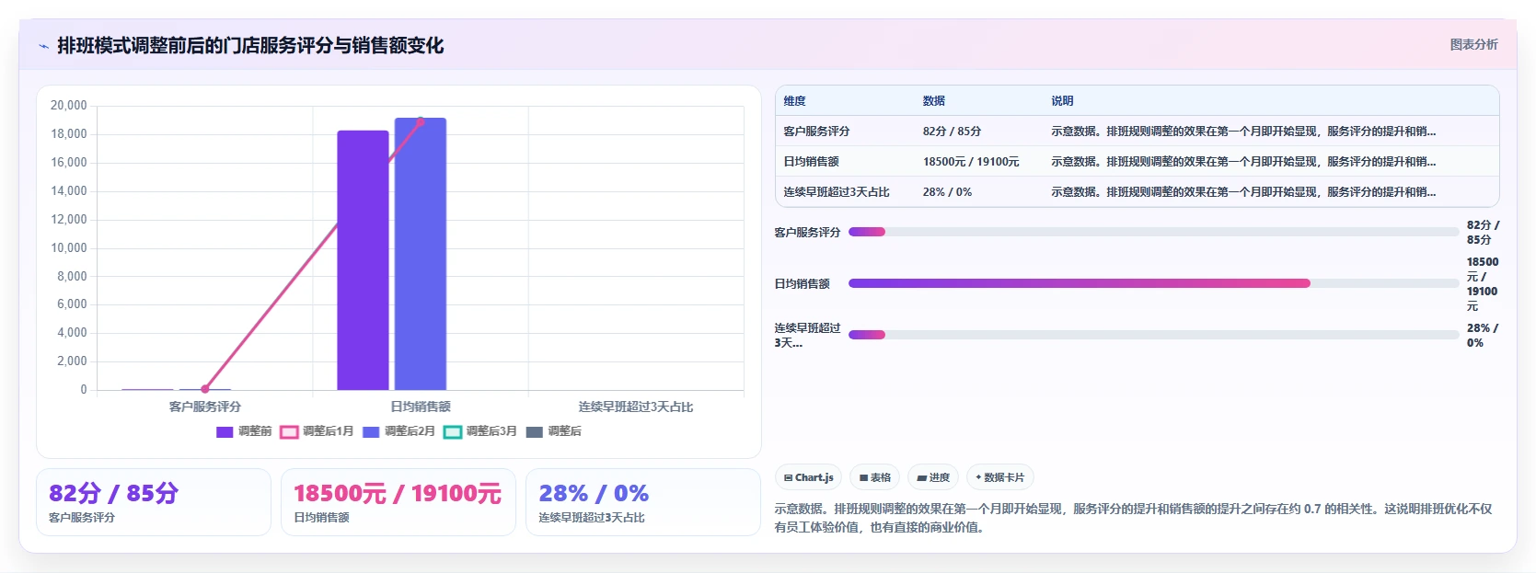
Task: Open the 82分 / 85分 stat card
Action: (x=154, y=502)
